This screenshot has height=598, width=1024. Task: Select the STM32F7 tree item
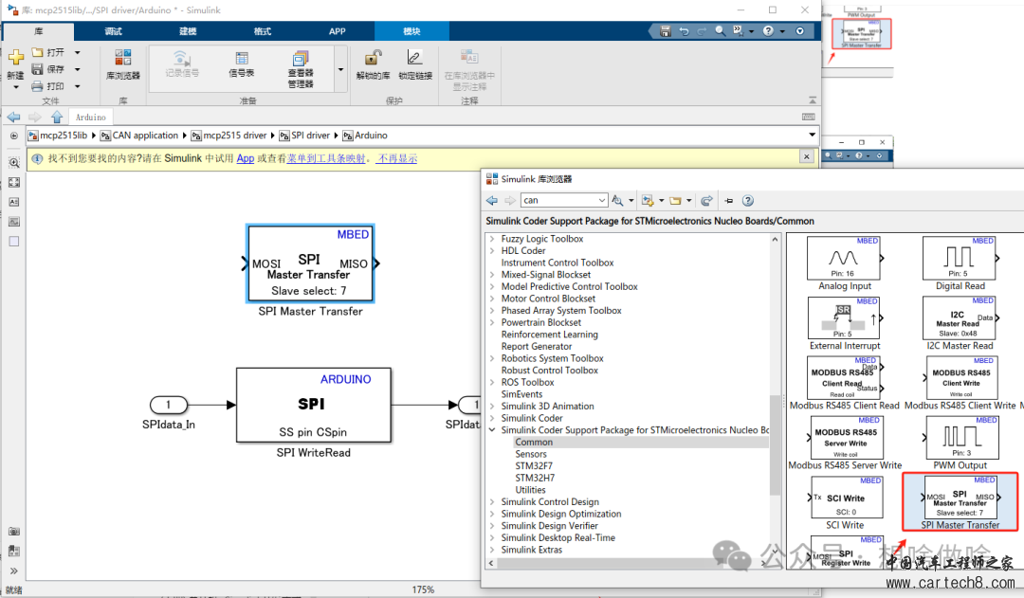(x=534, y=466)
